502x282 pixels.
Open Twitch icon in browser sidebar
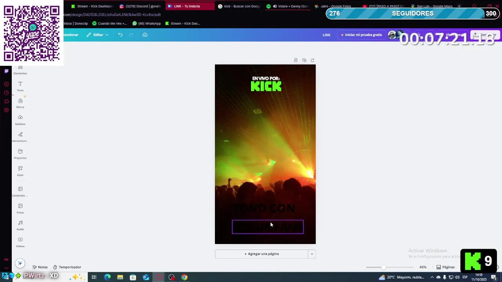pos(6,71)
